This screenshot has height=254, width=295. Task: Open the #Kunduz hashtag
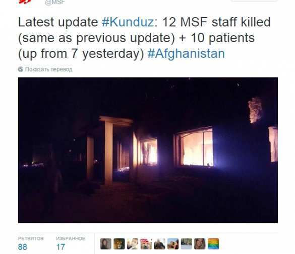point(128,22)
